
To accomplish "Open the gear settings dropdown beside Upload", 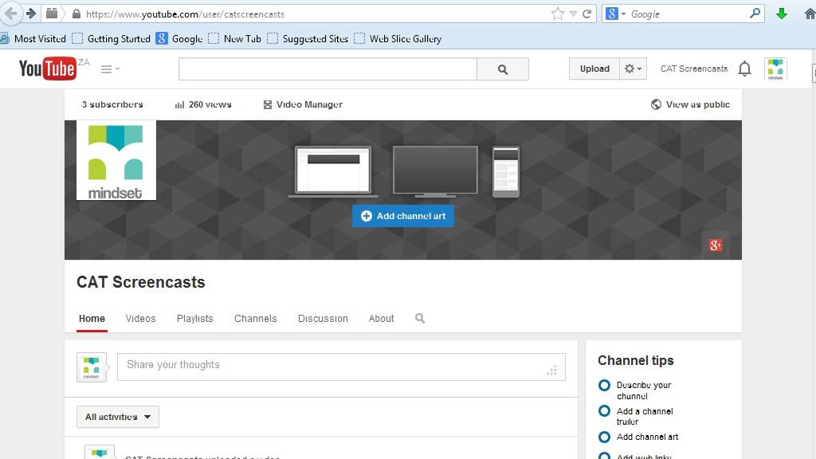I will click(633, 69).
